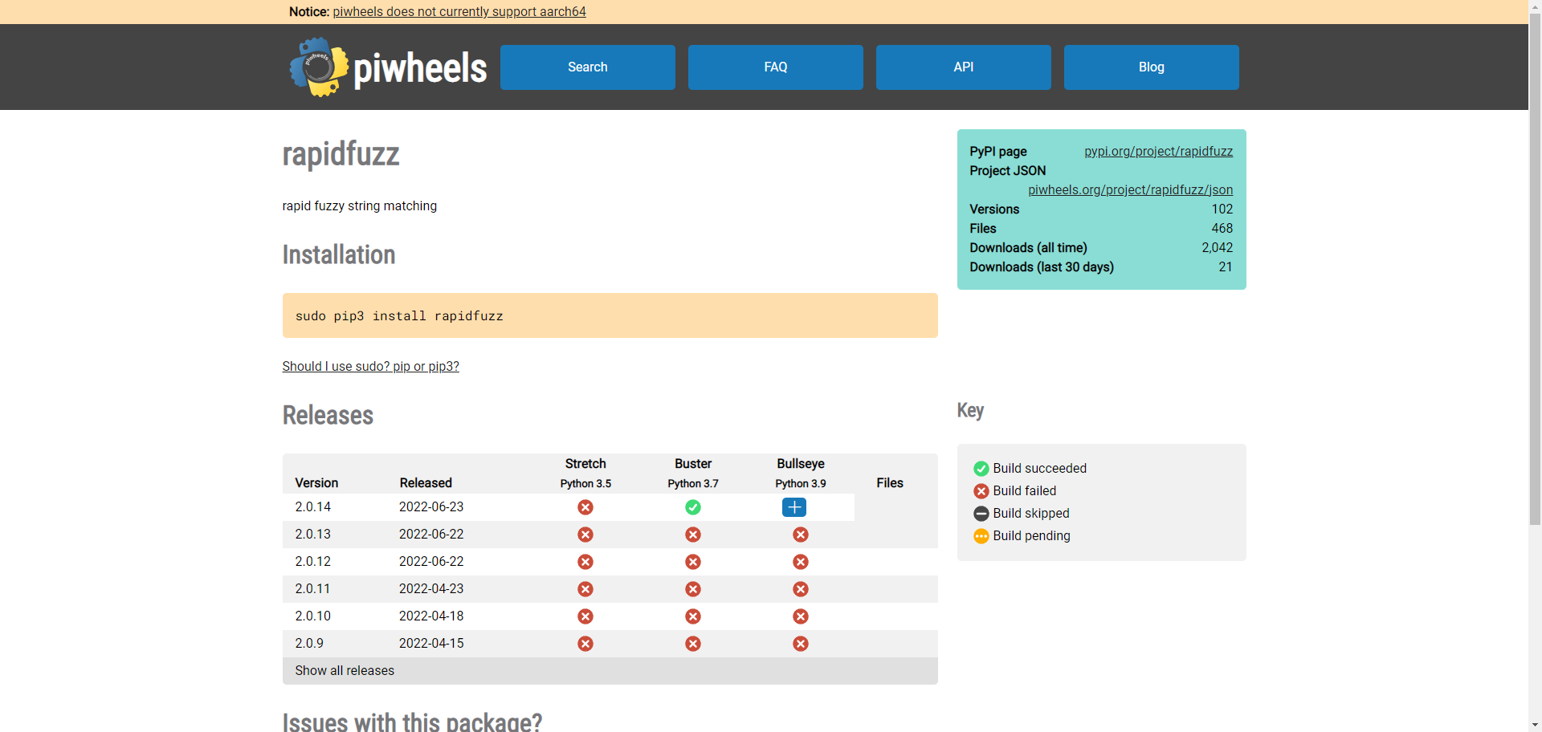Click the green build succeeded icon for 2.0.14 Buster
The height and width of the screenshot is (732, 1542).
(x=693, y=507)
